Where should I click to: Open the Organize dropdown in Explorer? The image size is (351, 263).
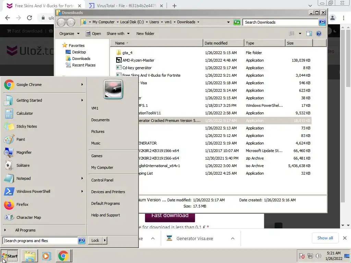point(69,34)
